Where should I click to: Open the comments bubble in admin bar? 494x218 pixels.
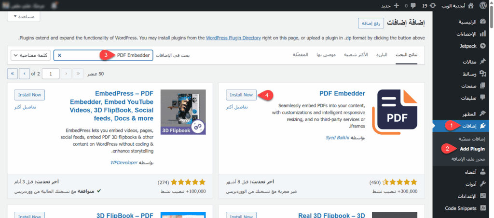pyautogui.click(x=412, y=5)
